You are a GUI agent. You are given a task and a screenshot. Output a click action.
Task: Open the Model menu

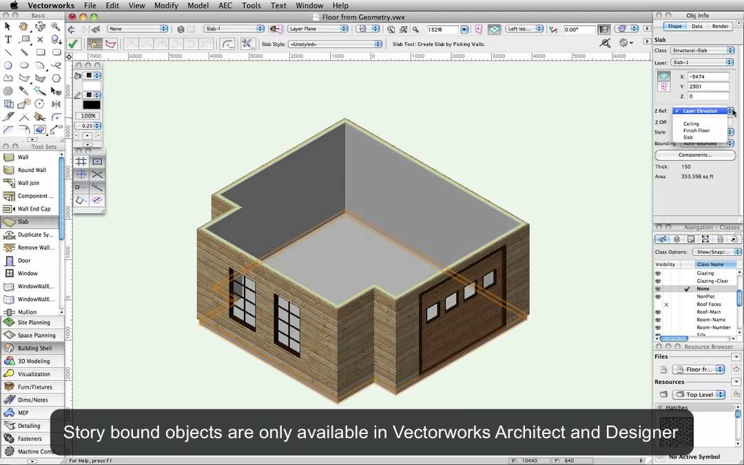pyautogui.click(x=198, y=6)
